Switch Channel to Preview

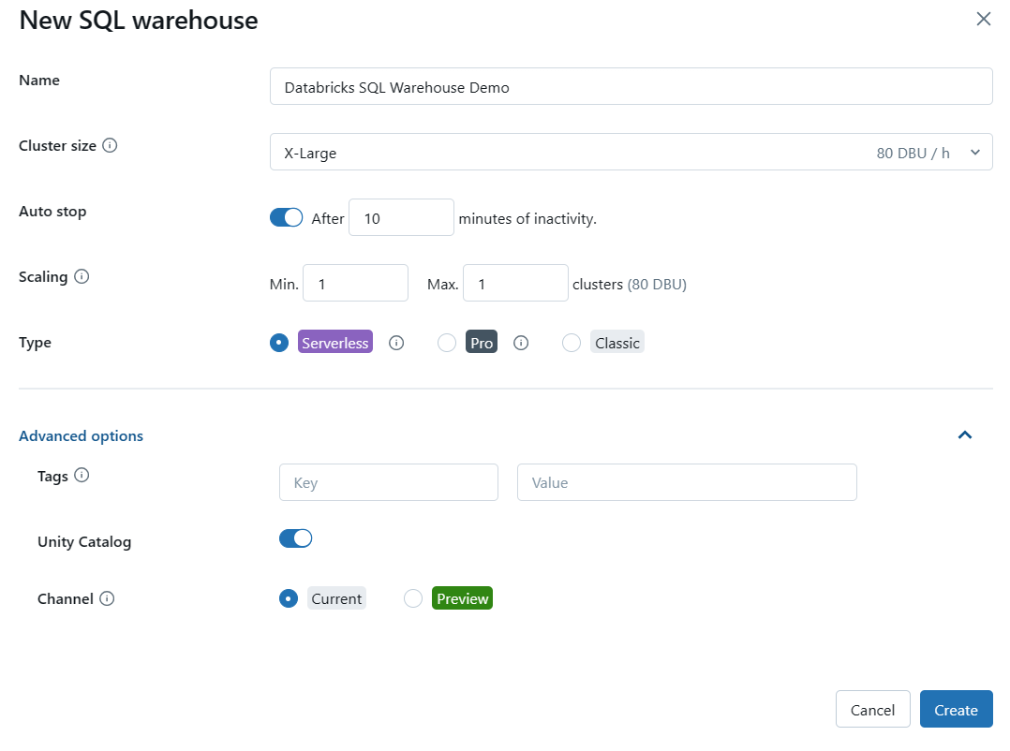[412, 597]
